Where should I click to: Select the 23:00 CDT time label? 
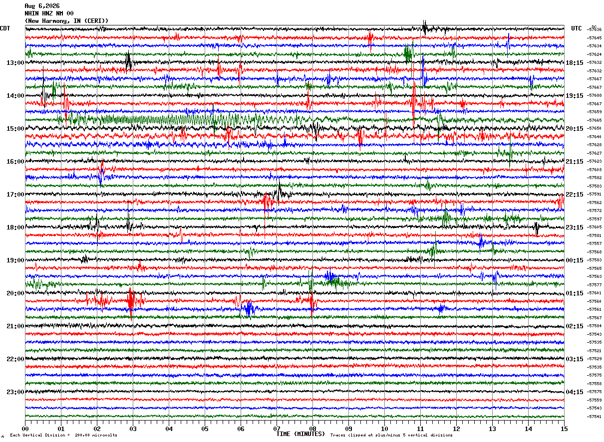tap(15, 392)
